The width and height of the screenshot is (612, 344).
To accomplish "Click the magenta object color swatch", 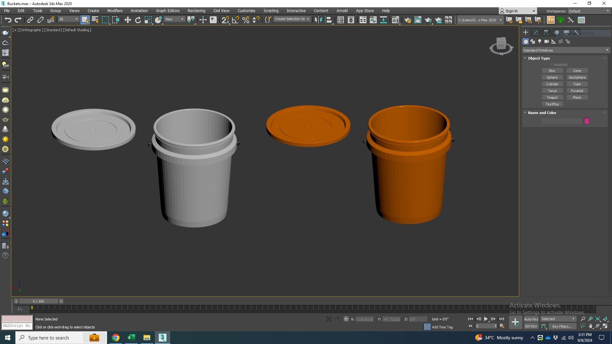I will 586,121.
